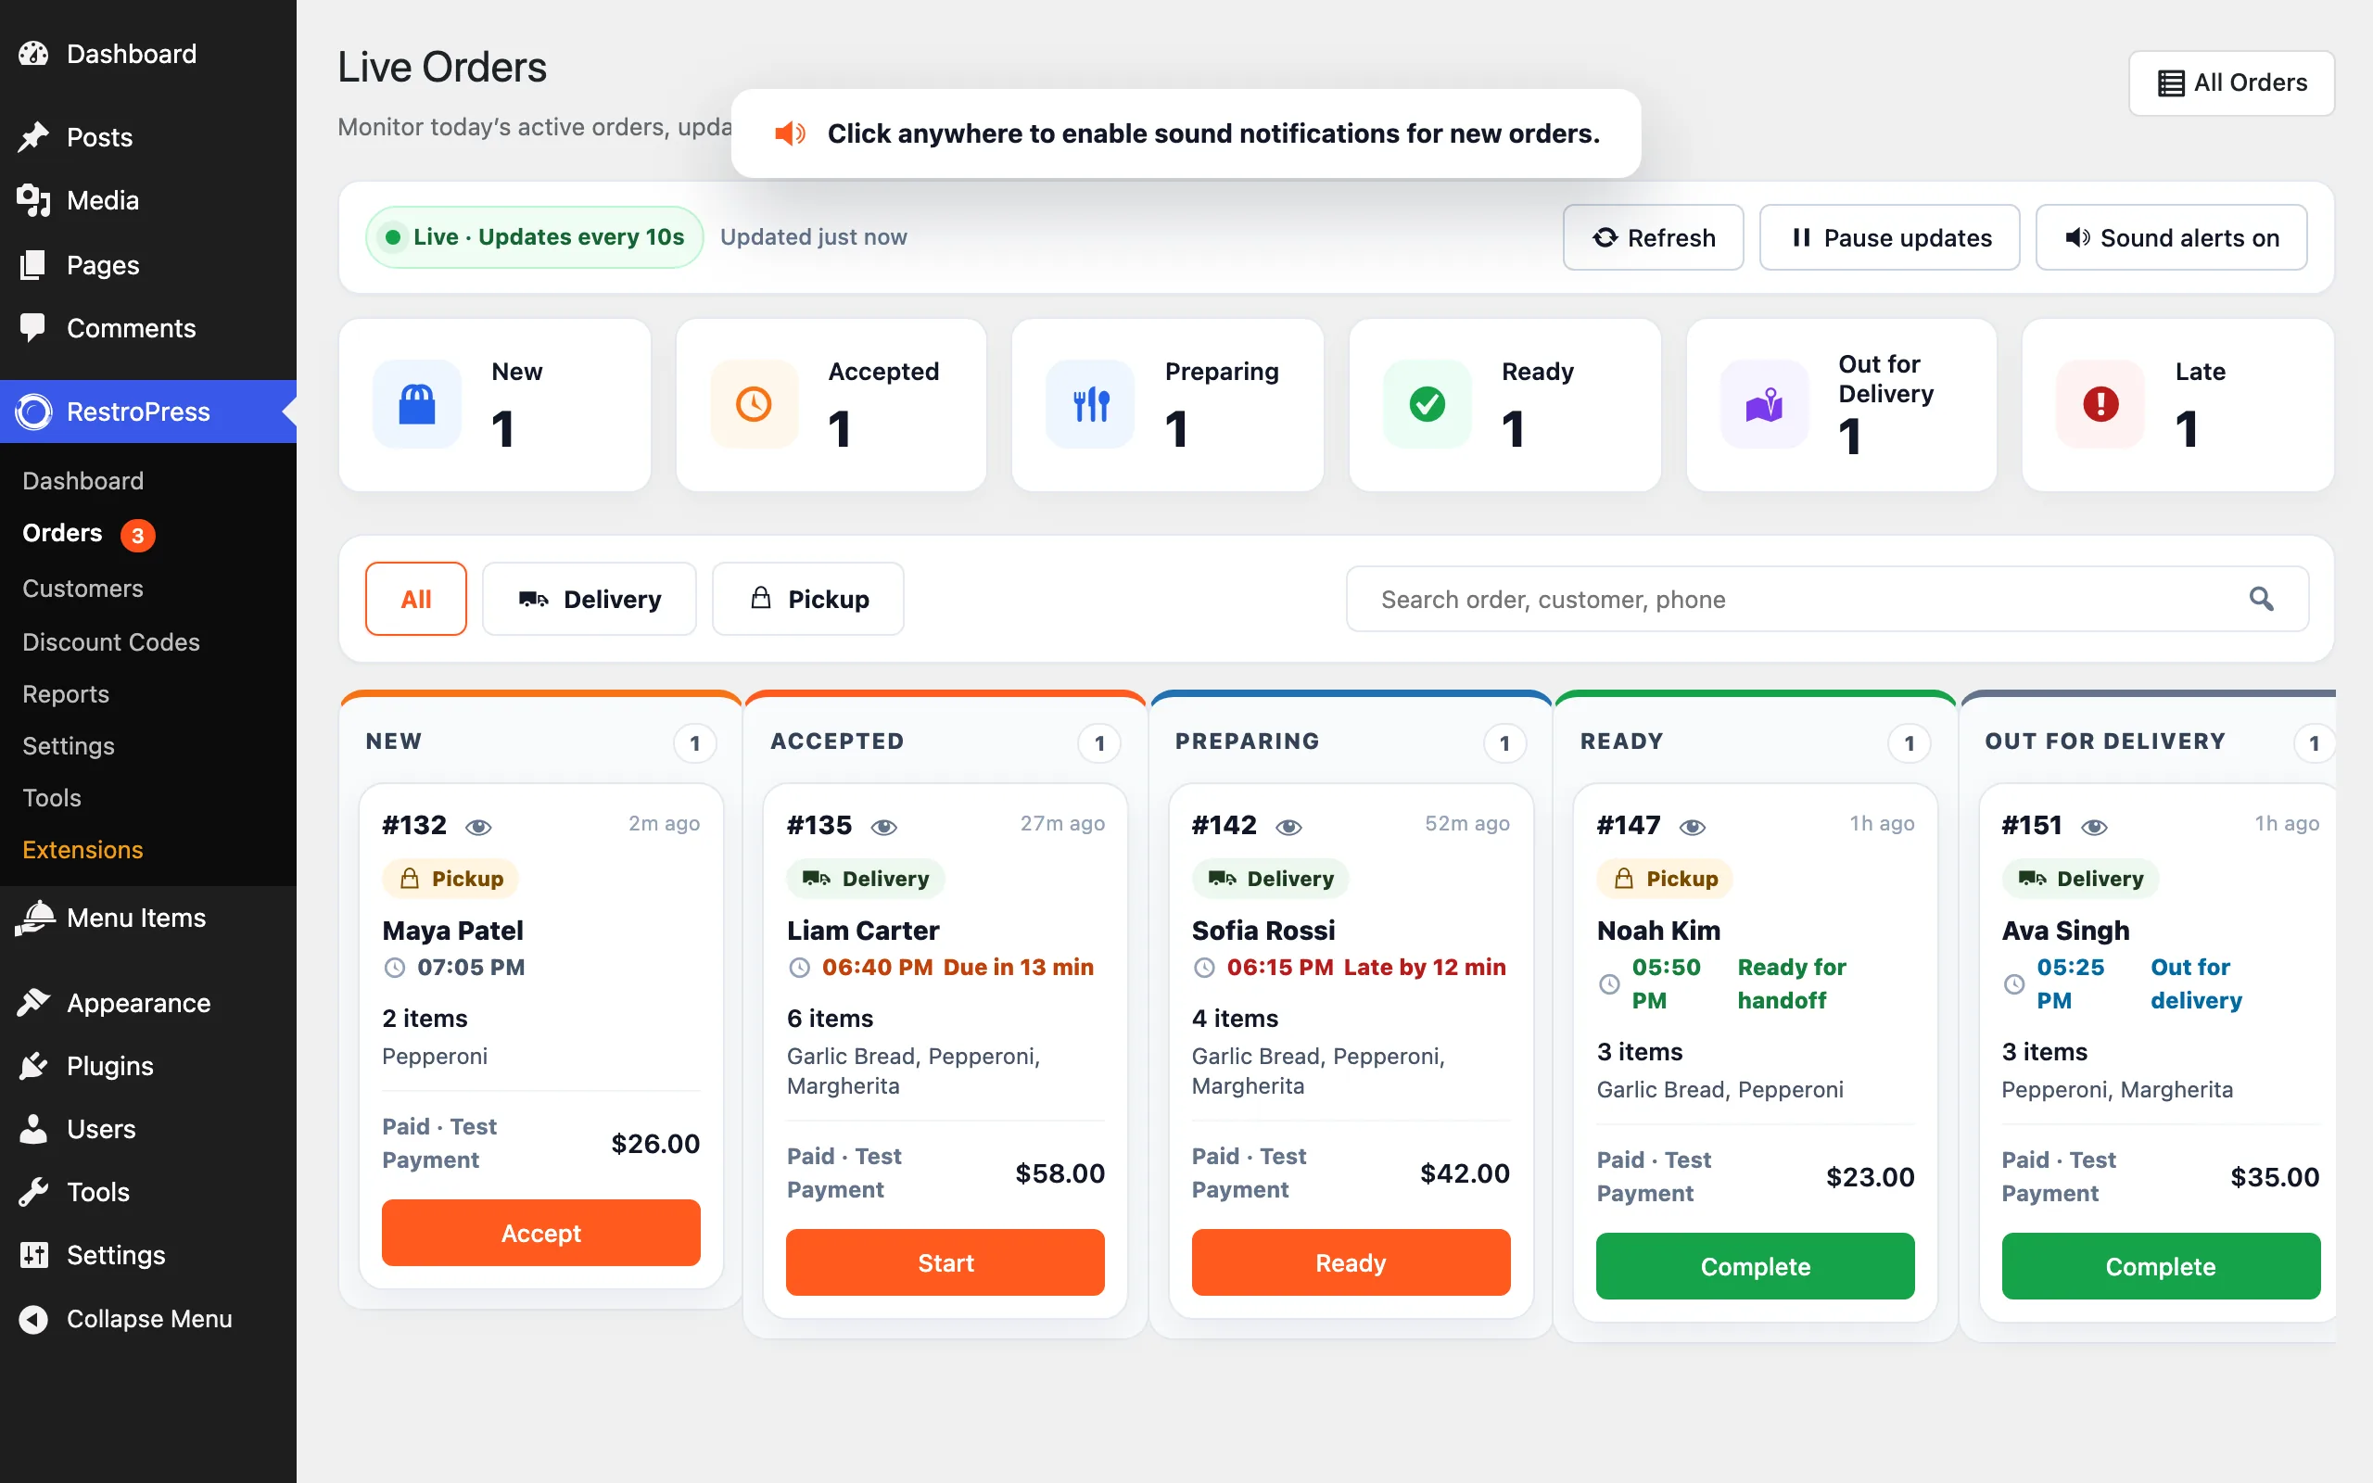
Task: Open Orders submenu item
Action: (x=62, y=533)
